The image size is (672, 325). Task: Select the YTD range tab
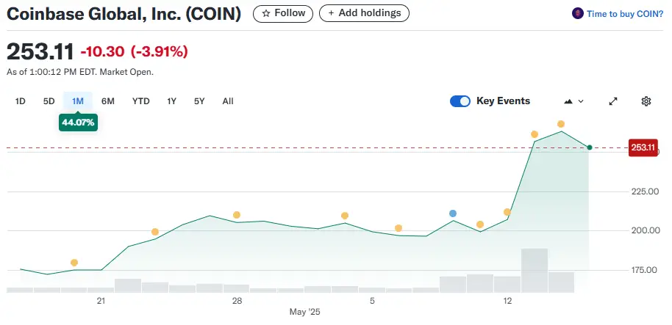[x=140, y=101]
